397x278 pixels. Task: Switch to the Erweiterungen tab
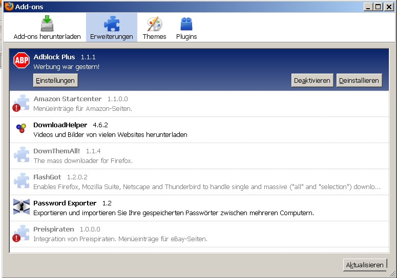point(112,27)
